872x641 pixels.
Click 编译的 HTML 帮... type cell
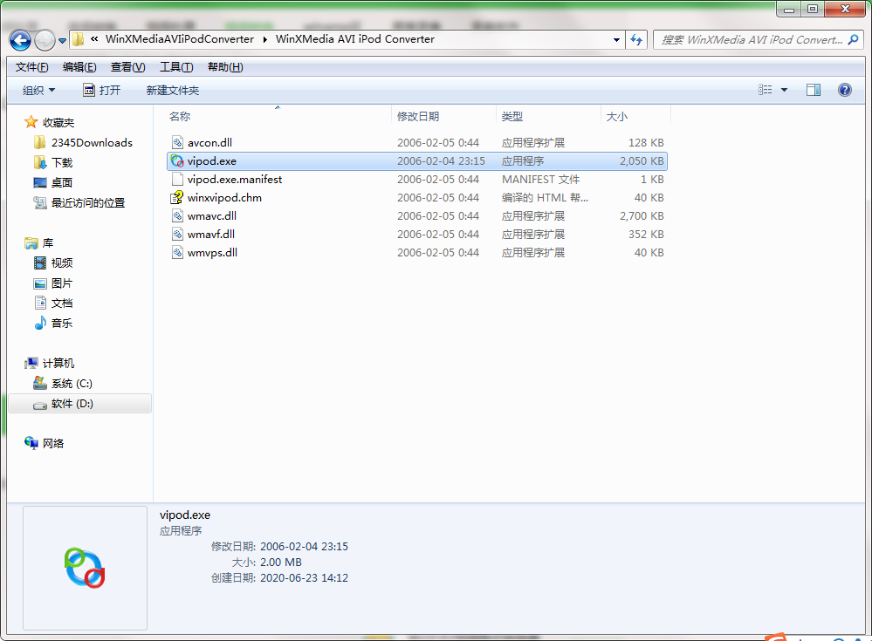[545, 198]
